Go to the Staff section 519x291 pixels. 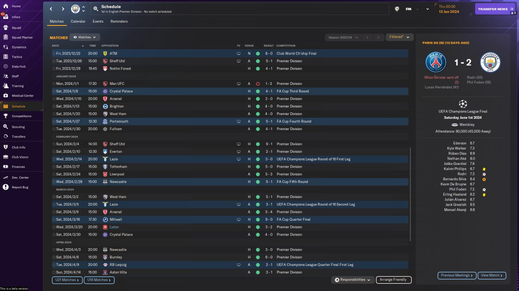pyautogui.click(x=15, y=76)
